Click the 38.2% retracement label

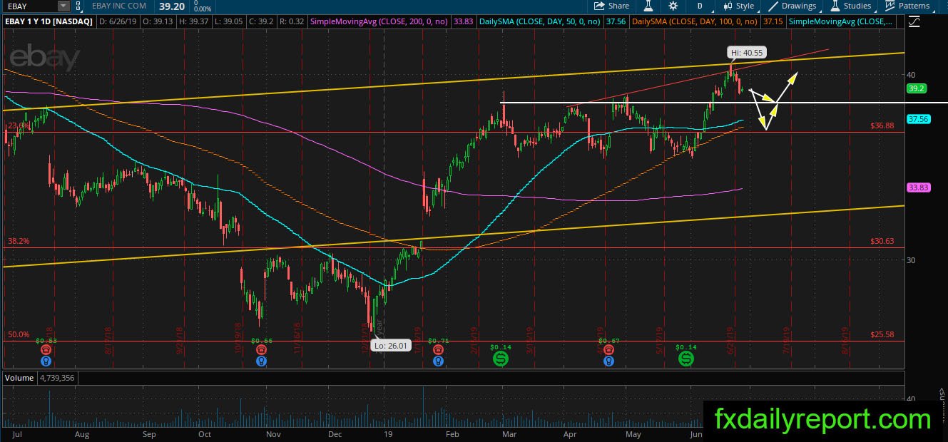19,241
